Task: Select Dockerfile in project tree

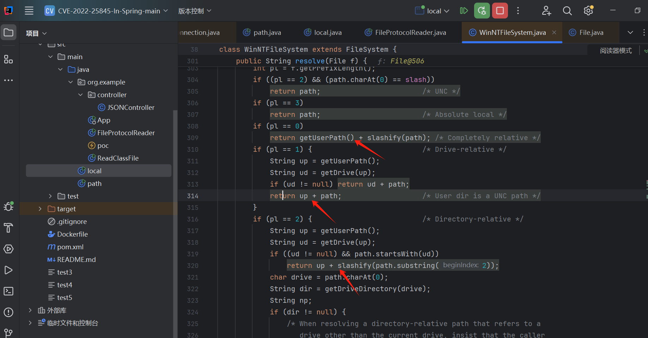Action: point(68,234)
